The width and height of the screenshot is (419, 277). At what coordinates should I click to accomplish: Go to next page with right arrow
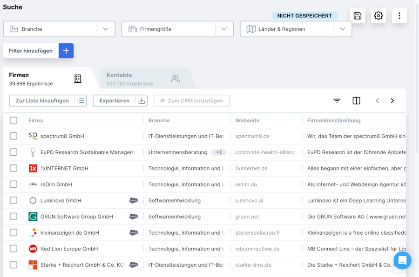(x=392, y=100)
